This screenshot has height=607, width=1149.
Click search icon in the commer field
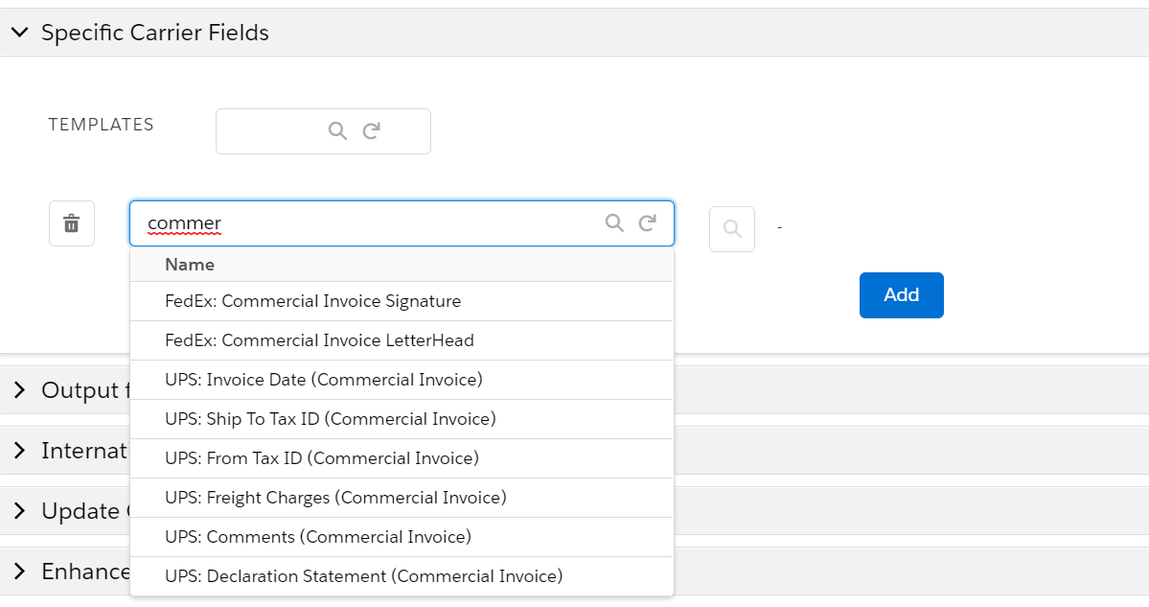coord(614,223)
